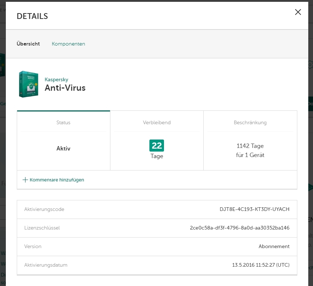This screenshot has width=313, height=286.
Task: Select the Übersicht tab
Action: (x=28, y=44)
